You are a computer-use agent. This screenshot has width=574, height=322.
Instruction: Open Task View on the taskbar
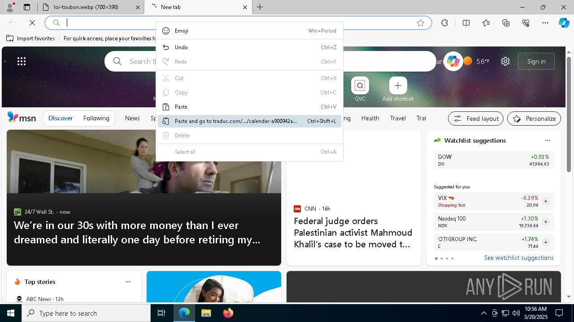coord(161,313)
